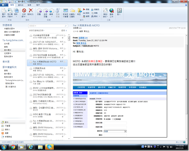The image size is (189, 151).
Task: Add message to calendar (新增至行事曆)
Action: (66, 13)
